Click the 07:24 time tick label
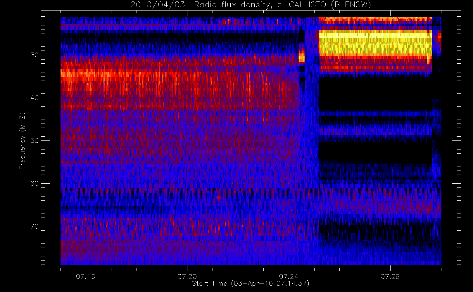The image size is (473, 292). pyautogui.click(x=289, y=277)
